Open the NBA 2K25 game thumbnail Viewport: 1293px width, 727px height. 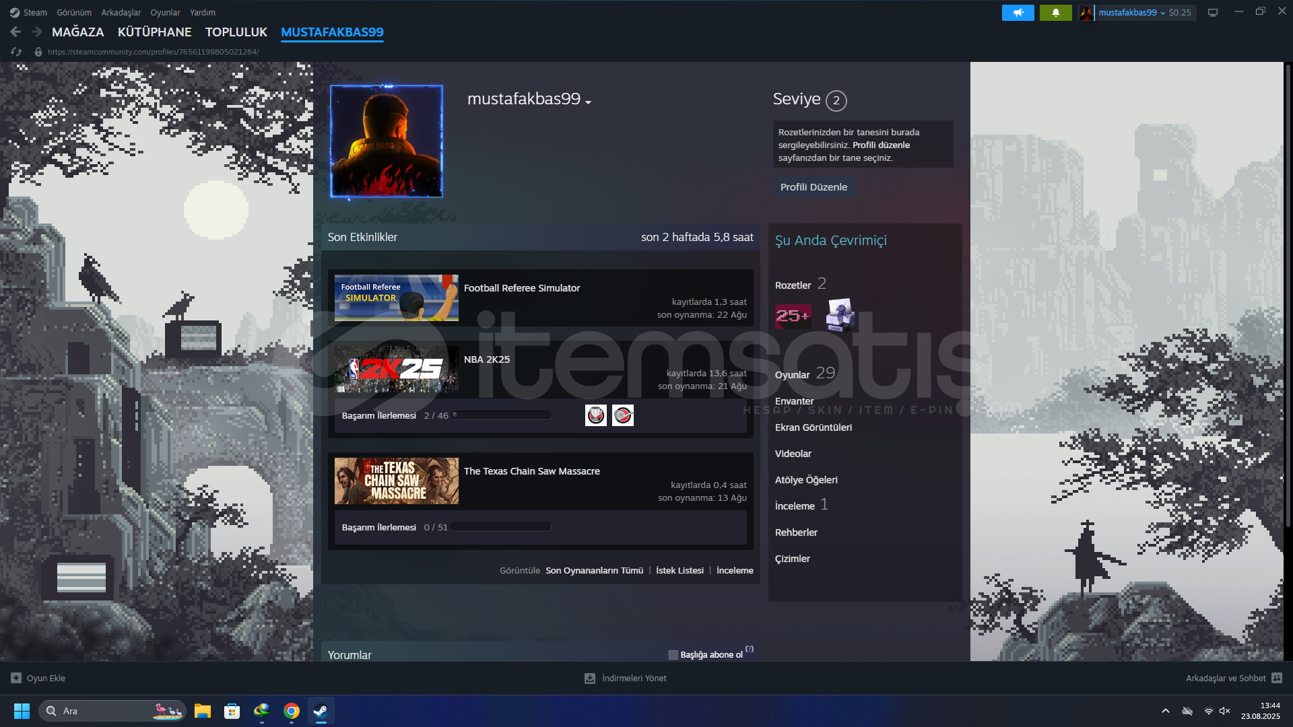[397, 369]
